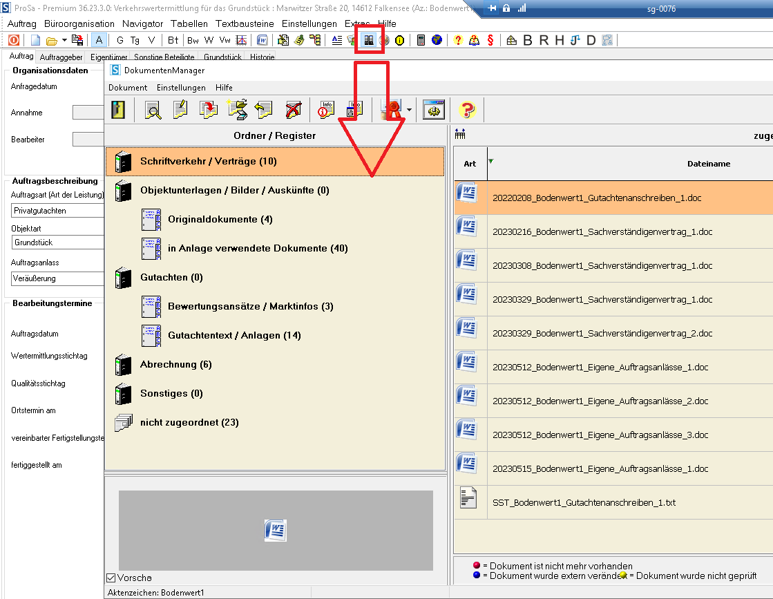This screenshot has width=773, height=599.
Task: Click the 'R' toolbar button
Action: click(544, 40)
